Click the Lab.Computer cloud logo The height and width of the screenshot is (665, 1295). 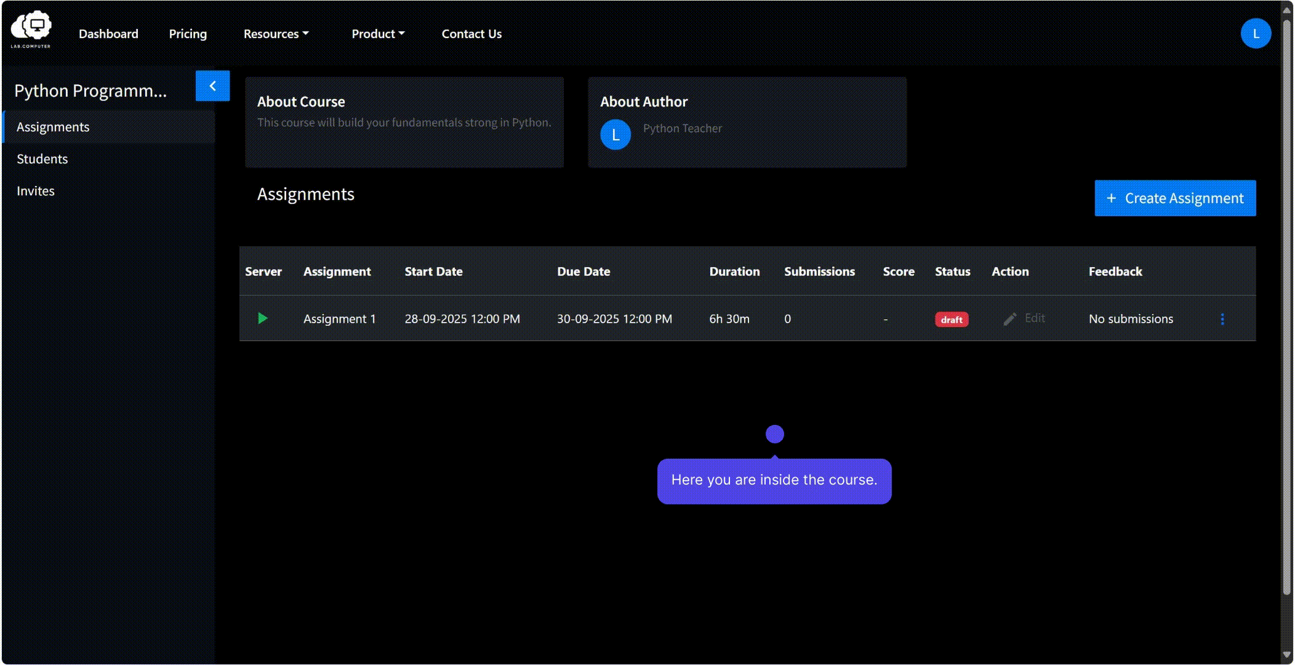[x=31, y=29]
